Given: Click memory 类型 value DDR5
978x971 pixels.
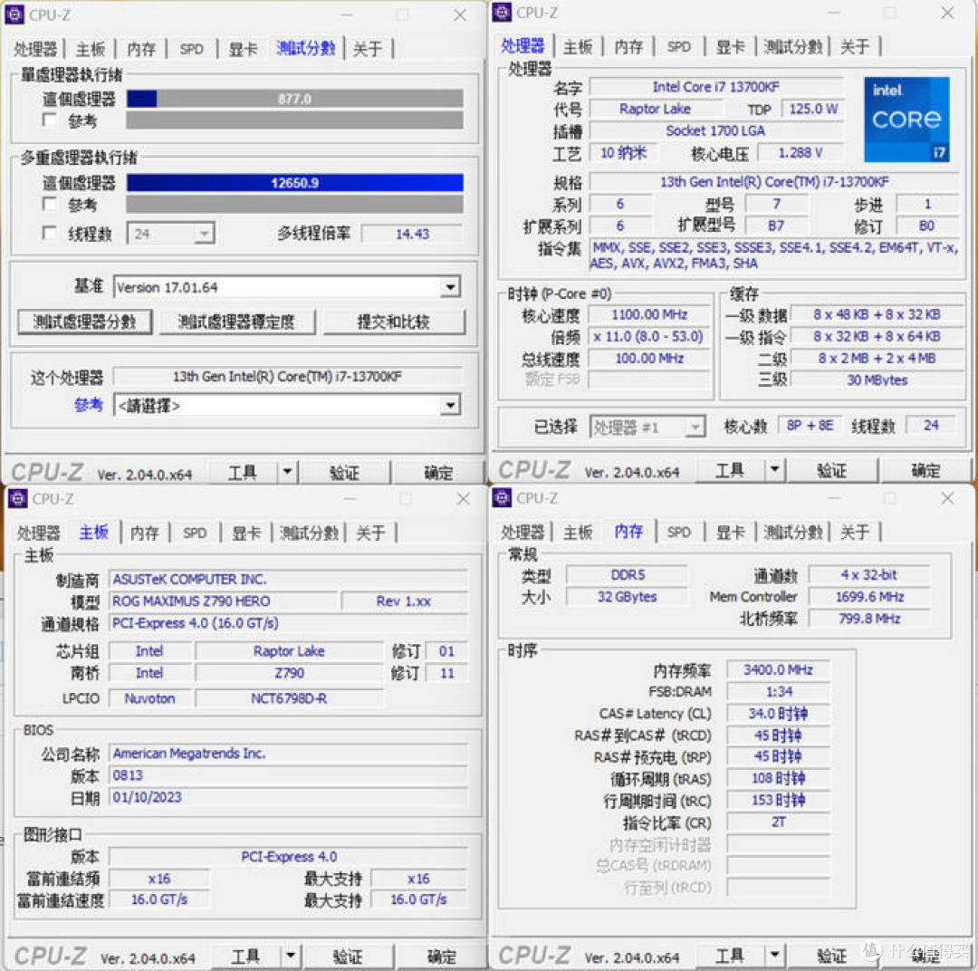Looking at the screenshot, I should pos(628,575).
